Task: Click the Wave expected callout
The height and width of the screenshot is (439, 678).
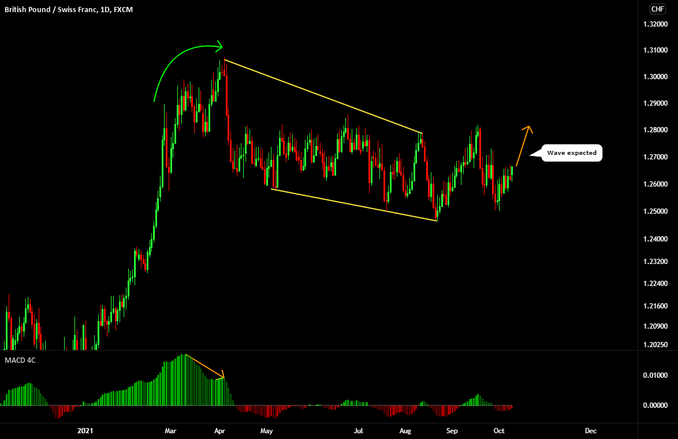Action: (x=572, y=152)
